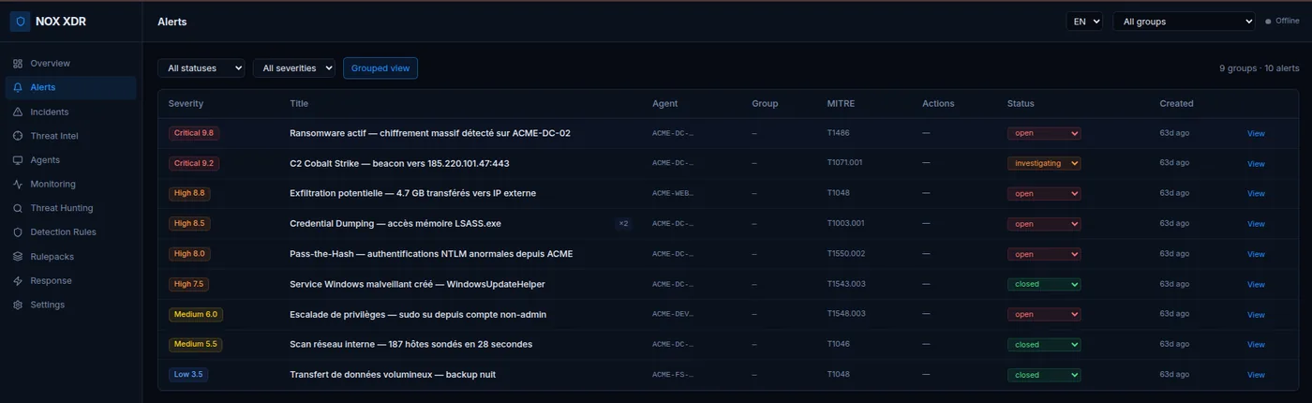Click the T1071.001 MITRE technique cell
This screenshot has height=403, width=1312.
point(844,163)
